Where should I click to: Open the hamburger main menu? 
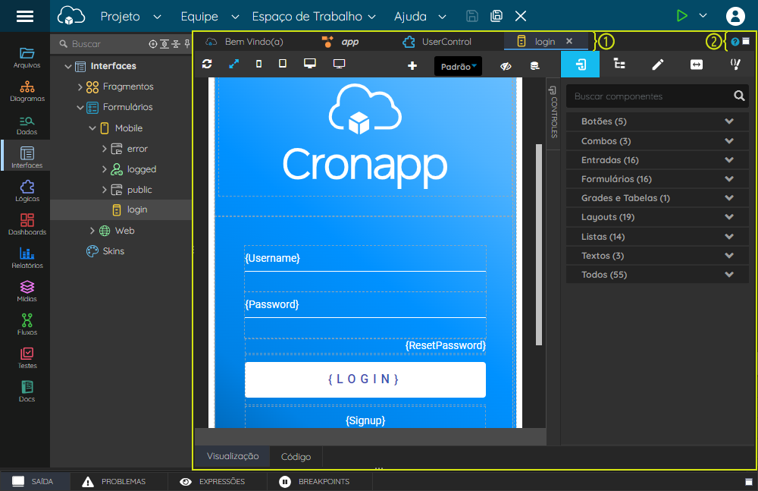(x=25, y=17)
